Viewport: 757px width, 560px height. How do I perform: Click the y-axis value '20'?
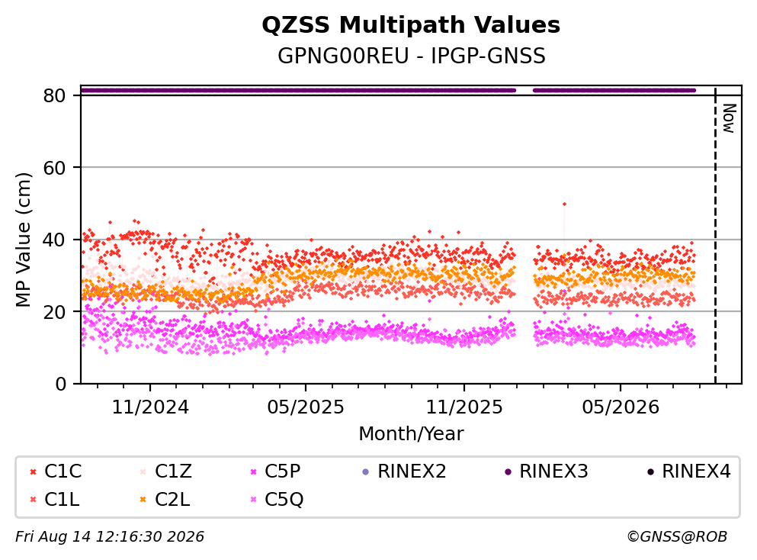pos(55,311)
